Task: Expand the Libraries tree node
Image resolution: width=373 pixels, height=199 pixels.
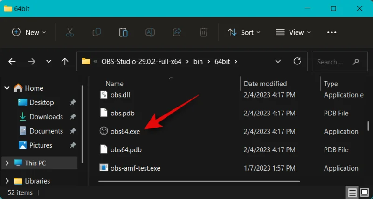Action: point(7,181)
